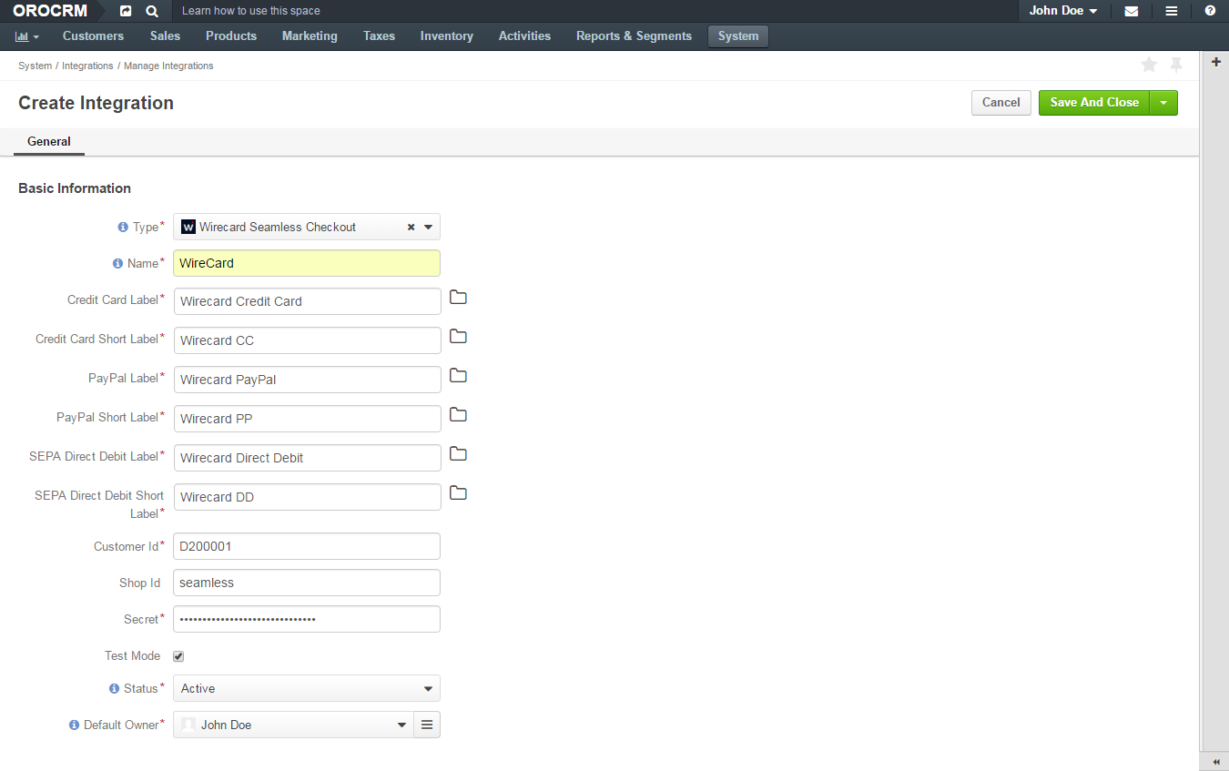Click the Secret password field
This screenshot has height=771, width=1229.
307,619
